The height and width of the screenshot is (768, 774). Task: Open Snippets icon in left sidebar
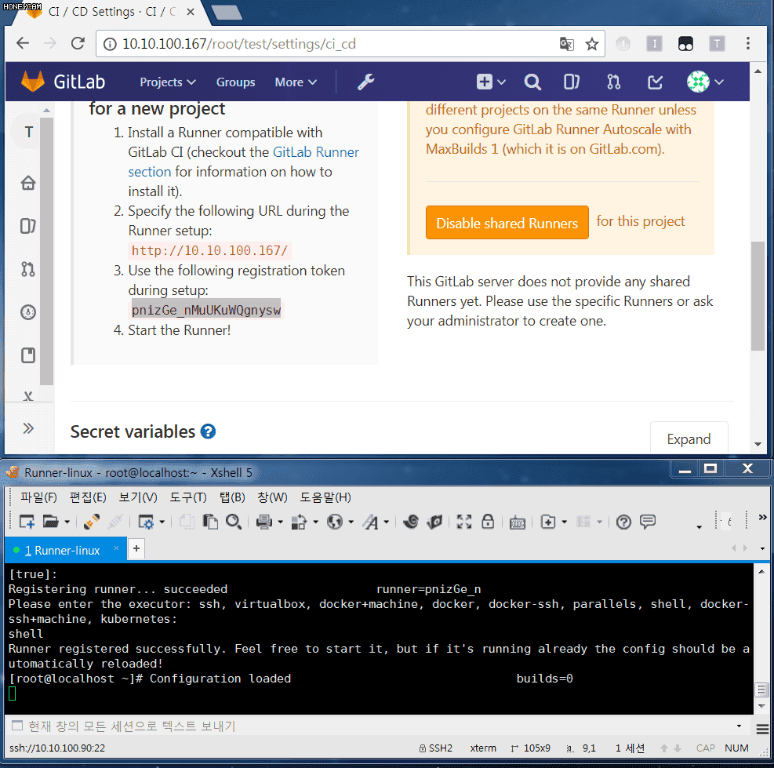[28, 355]
